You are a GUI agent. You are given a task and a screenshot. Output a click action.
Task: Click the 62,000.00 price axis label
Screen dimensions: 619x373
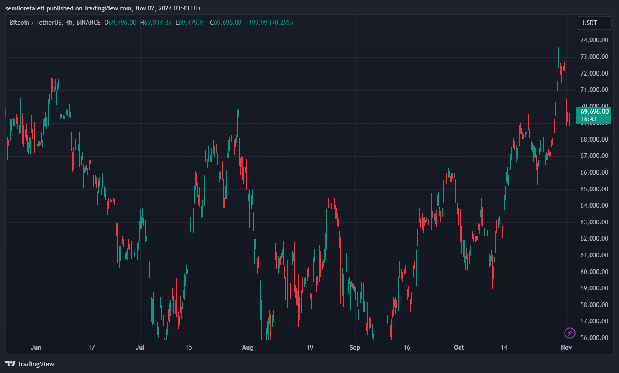[594, 239]
